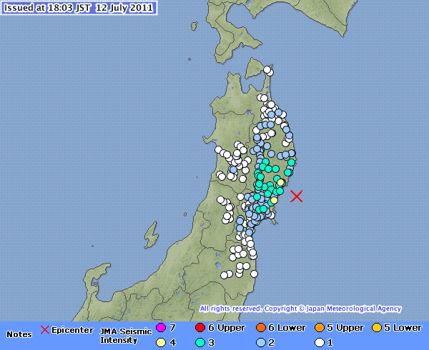
Task: Click the cyan intensity 3 legend circle
Action: tap(199, 342)
